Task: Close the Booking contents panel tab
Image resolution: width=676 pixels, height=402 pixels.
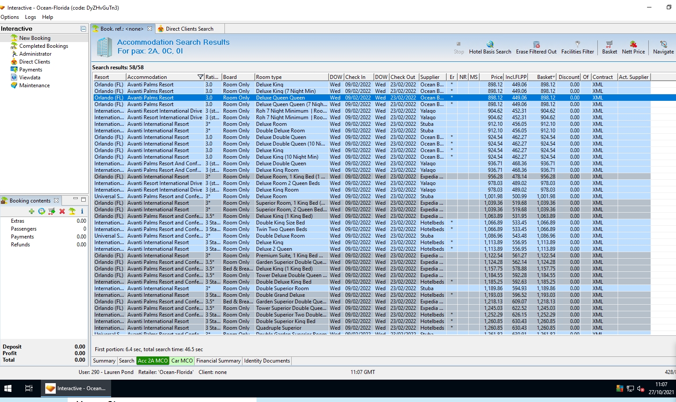Action: 56,200
